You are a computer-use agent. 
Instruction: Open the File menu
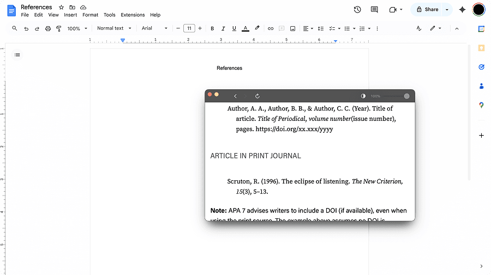point(25,15)
